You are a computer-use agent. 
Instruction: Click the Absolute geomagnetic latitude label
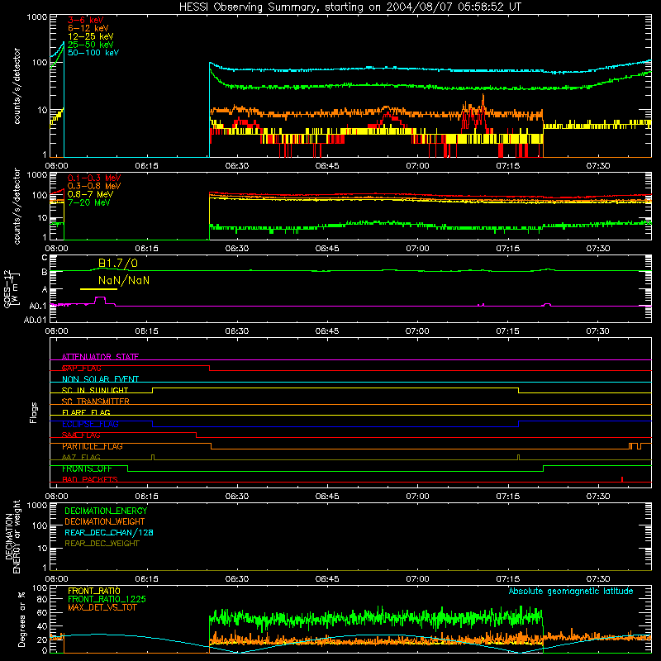(571, 591)
